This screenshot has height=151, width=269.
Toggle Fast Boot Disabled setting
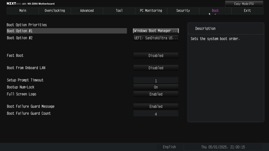(156, 56)
